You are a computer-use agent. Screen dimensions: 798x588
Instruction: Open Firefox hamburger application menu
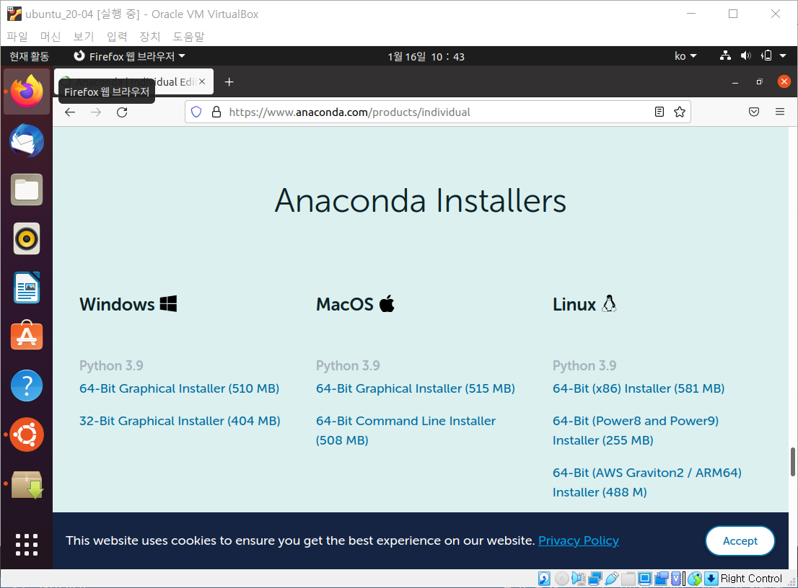click(780, 112)
